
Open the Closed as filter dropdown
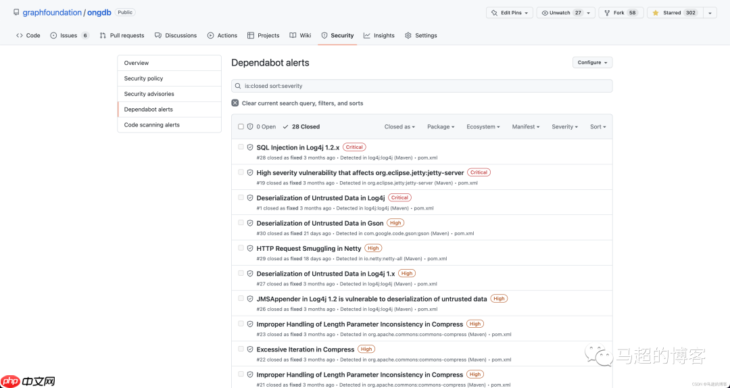coord(399,126)
